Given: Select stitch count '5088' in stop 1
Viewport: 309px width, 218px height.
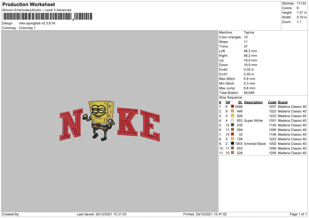Looking at the screenshot, I should click(x=238, y=106).
